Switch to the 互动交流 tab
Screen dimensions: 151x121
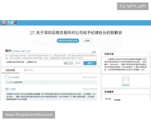(10, 70)
